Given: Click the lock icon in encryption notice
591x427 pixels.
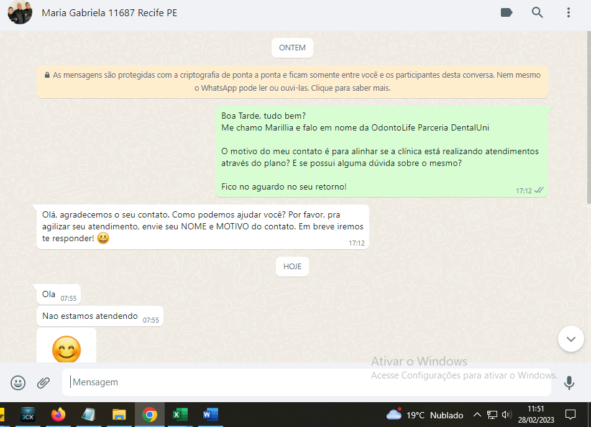Looking at the screenshot, I should pos(47,75).
